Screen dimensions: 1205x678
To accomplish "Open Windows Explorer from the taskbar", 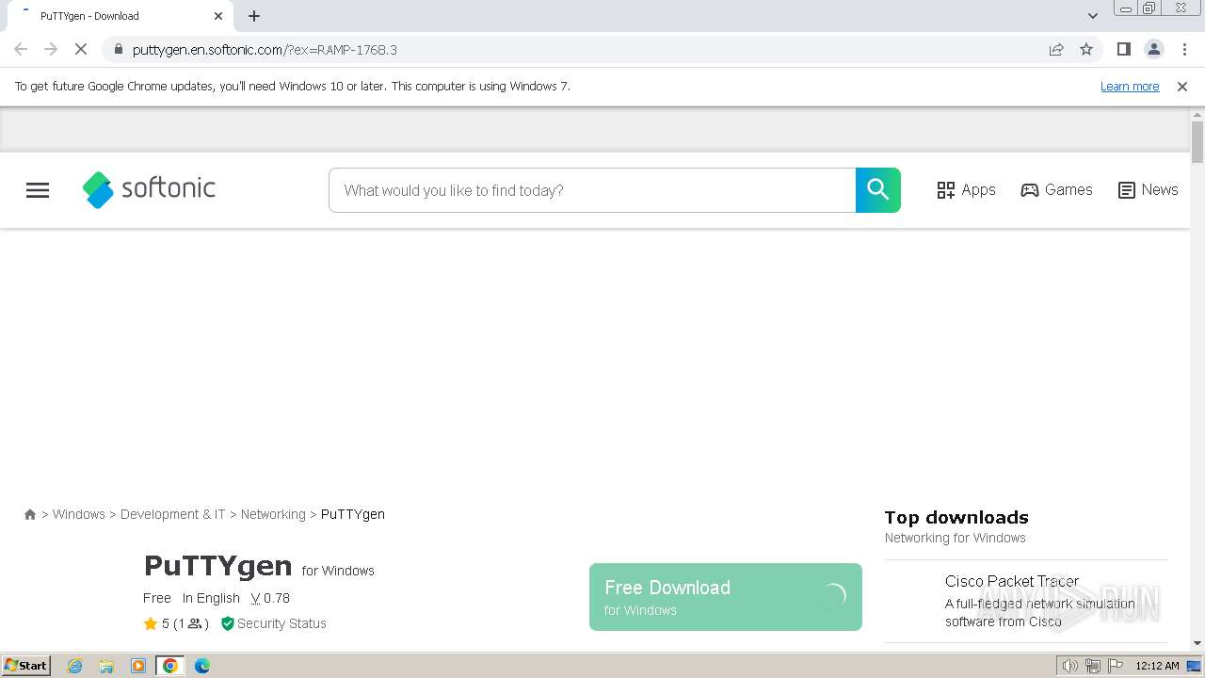I will (x=106, y=666).
